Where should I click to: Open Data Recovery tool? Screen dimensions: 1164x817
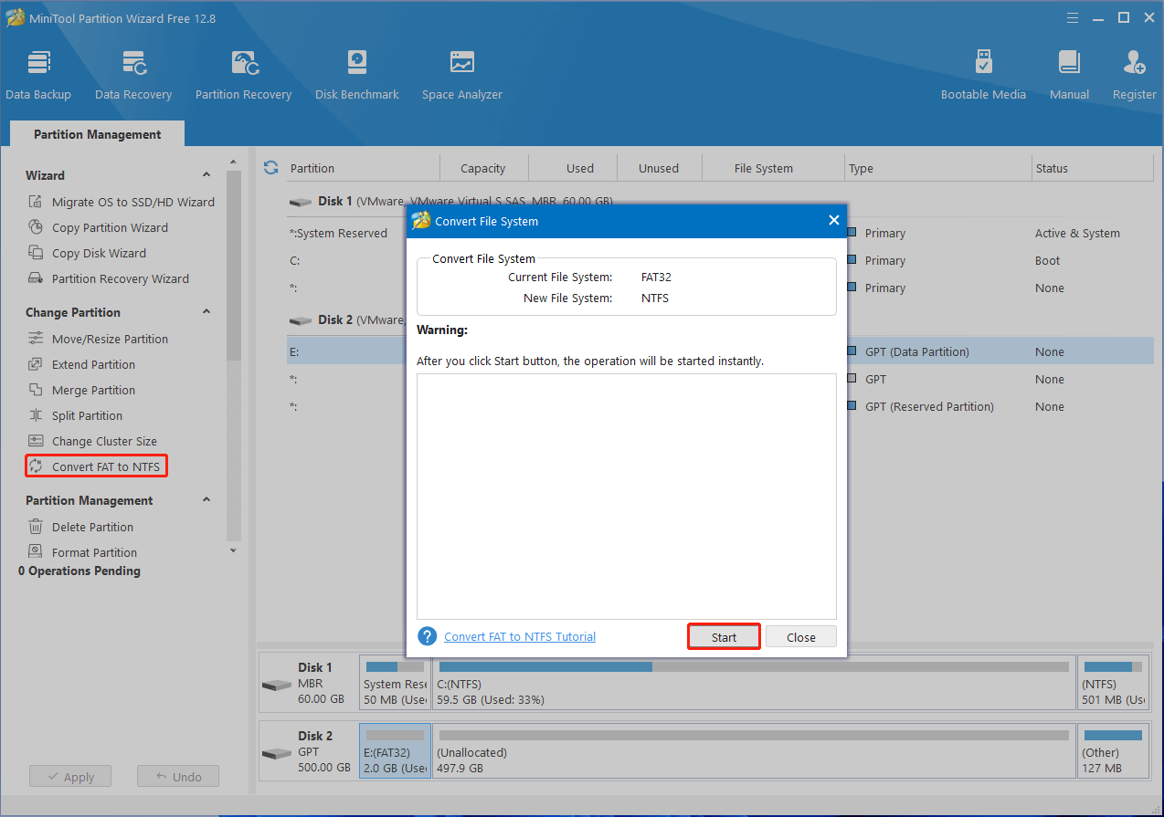(133, 75)
